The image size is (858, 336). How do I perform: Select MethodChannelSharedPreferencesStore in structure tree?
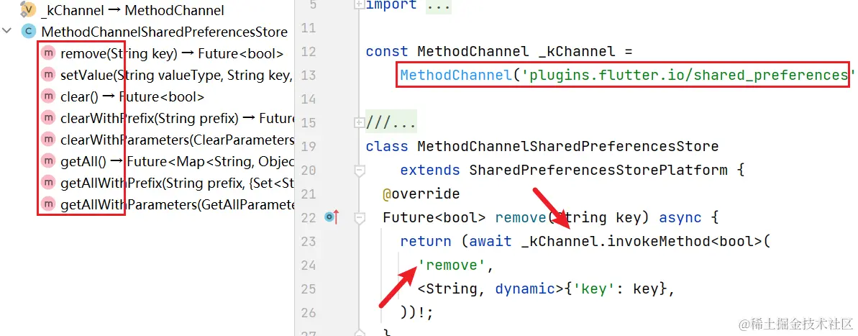[164, 31]
